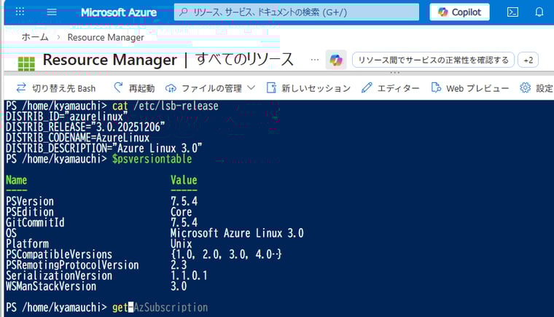Focus the resource search box
Viewport: 554px width, 317px height.
(x=297, y=12)
